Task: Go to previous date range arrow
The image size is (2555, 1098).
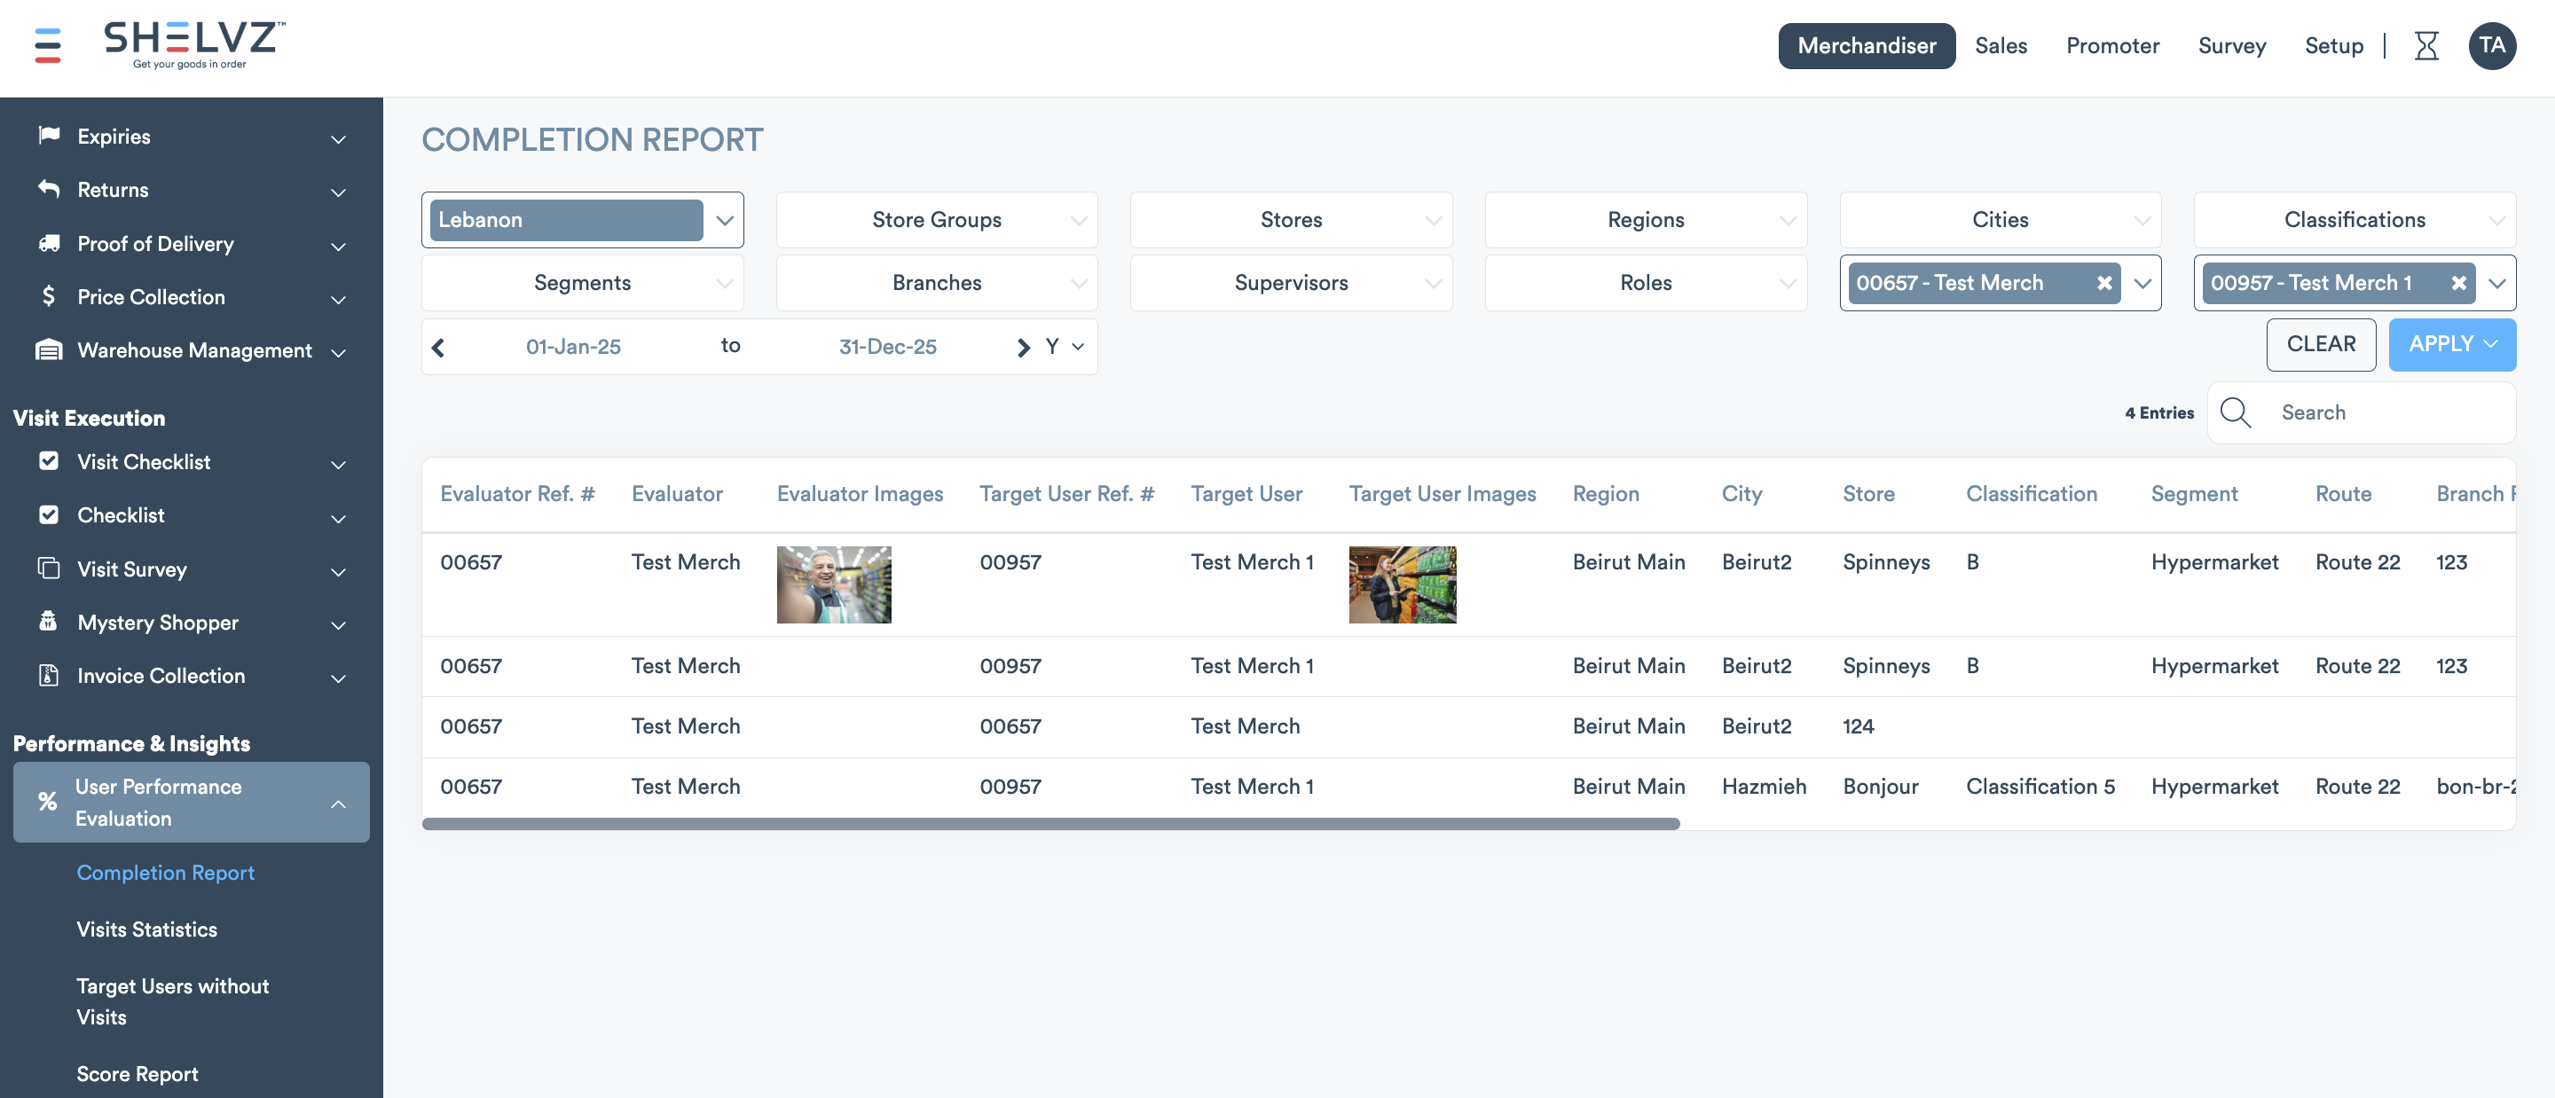Action: [438, 347]
